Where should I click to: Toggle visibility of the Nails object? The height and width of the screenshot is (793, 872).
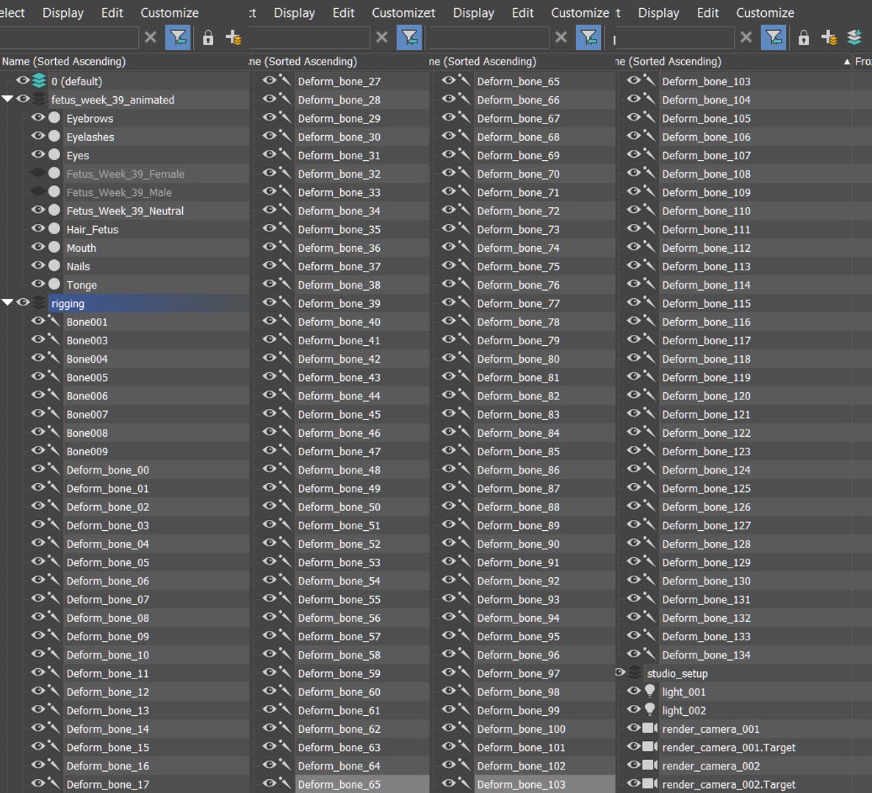(37, 266)
